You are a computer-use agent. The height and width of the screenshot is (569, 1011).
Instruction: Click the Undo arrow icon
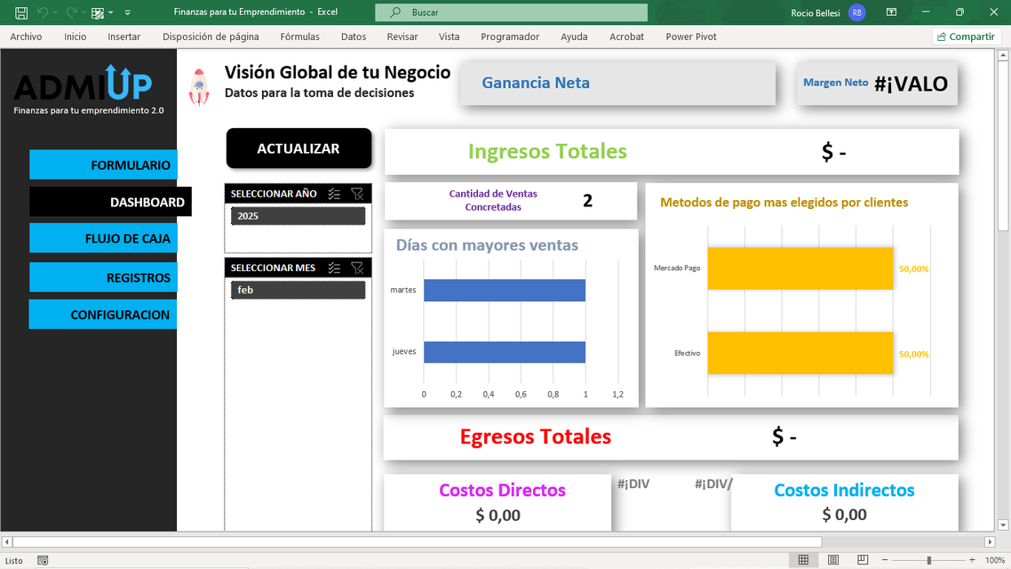pyautogui.click(x=42, y=12)
